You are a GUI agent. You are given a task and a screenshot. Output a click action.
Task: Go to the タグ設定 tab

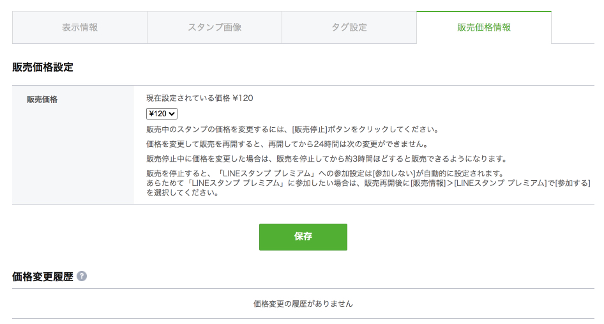[x=349, y=27]
